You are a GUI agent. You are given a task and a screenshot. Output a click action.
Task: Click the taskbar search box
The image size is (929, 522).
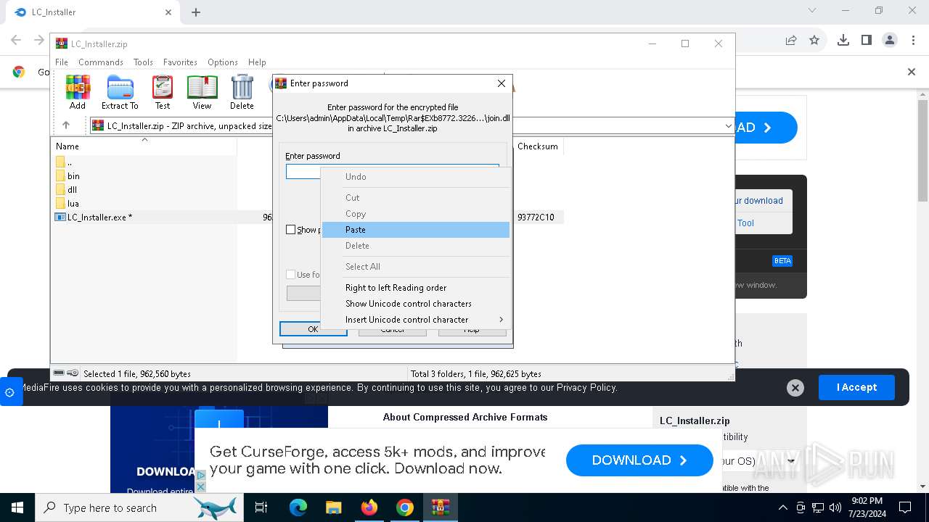click(138, 507)
